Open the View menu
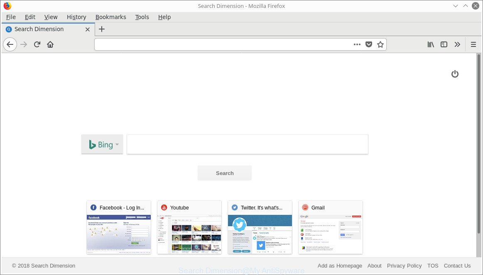The image size is (483, 275). click(51, 17)
